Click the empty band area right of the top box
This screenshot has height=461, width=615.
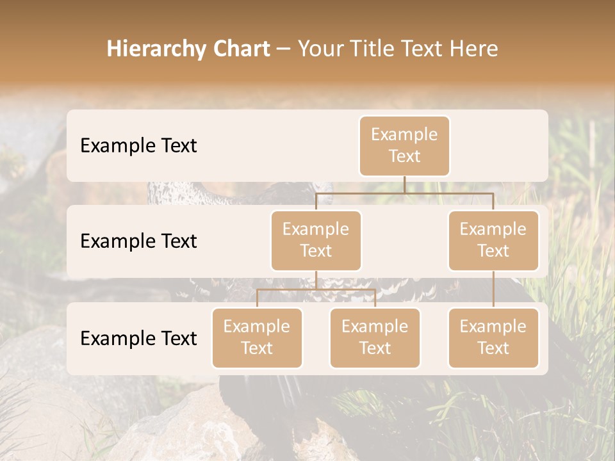(500, 145)
